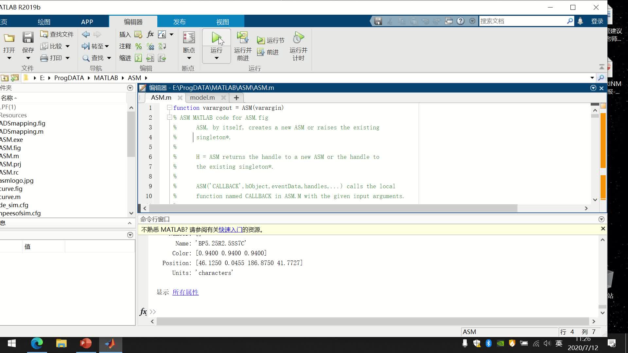Click the Getting Started (快速入门) link

pyautogui.click(x=230, y=230)
